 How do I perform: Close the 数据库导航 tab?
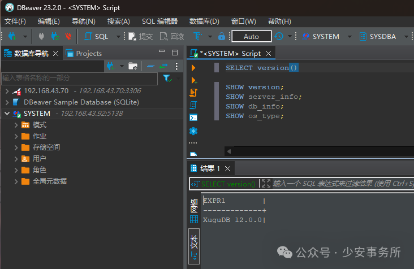(x=56, y=54)
